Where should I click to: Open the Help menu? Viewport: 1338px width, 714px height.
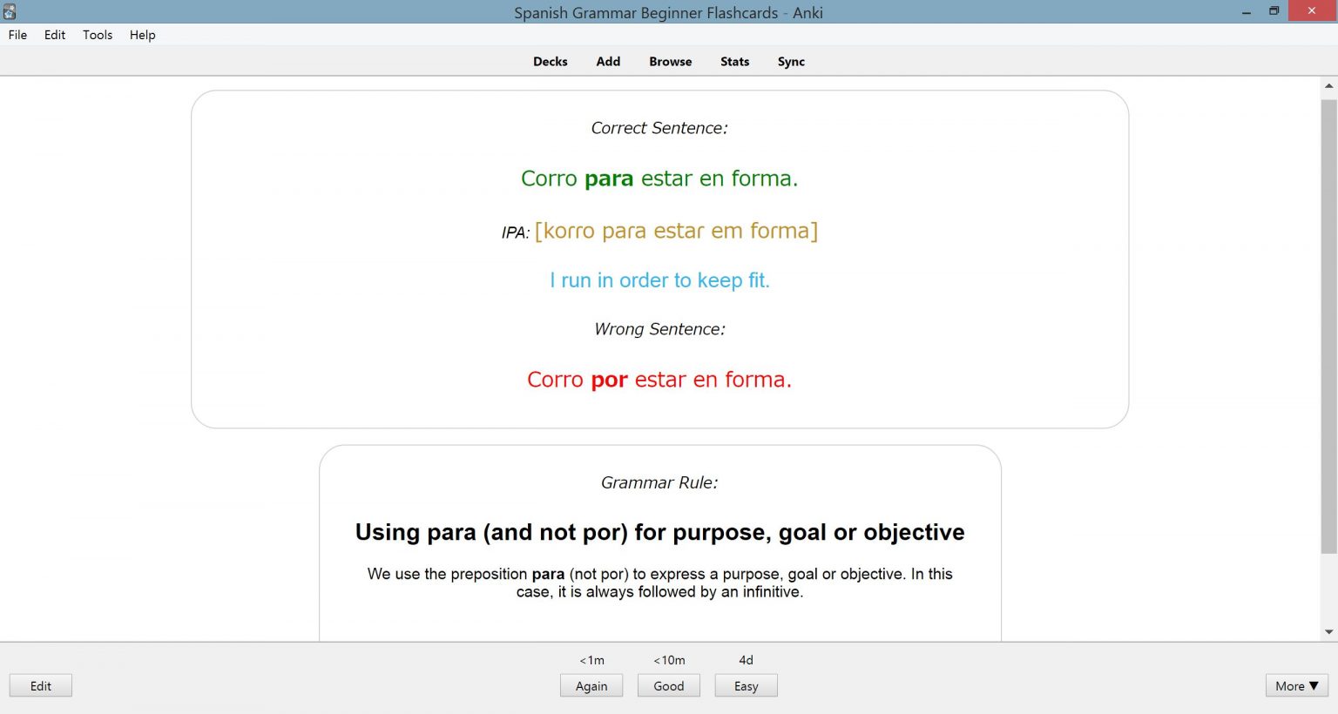pos(142,35)
